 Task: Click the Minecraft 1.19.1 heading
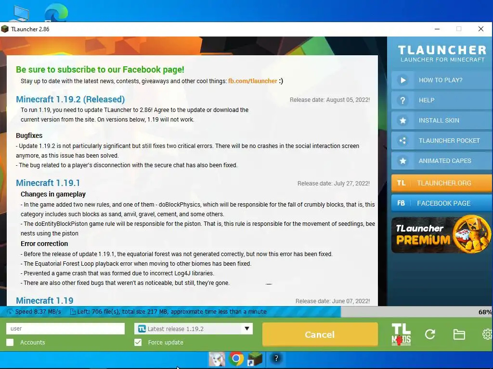click(x=48, y=183)
